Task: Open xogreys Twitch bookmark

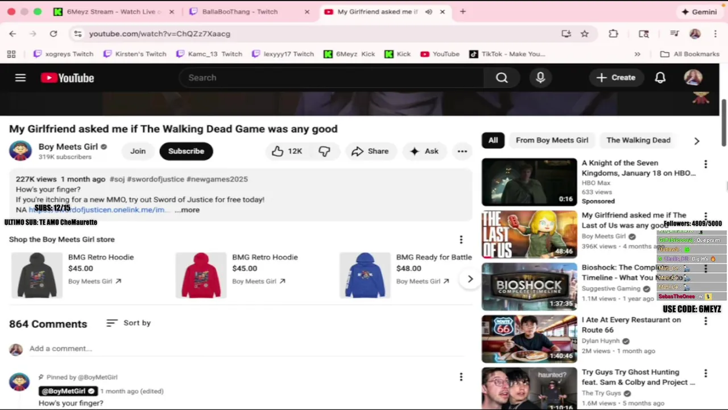Action: [x=63, y=54]
